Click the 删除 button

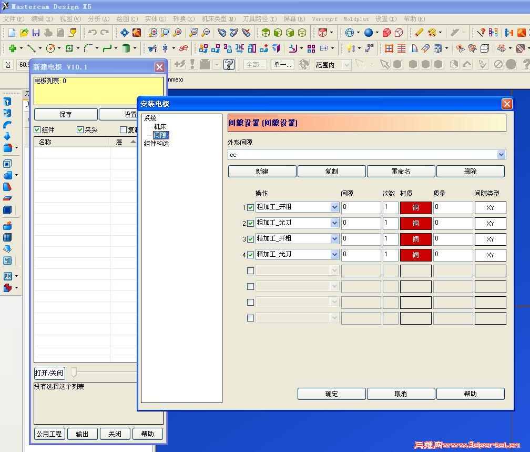coord(471,171)
